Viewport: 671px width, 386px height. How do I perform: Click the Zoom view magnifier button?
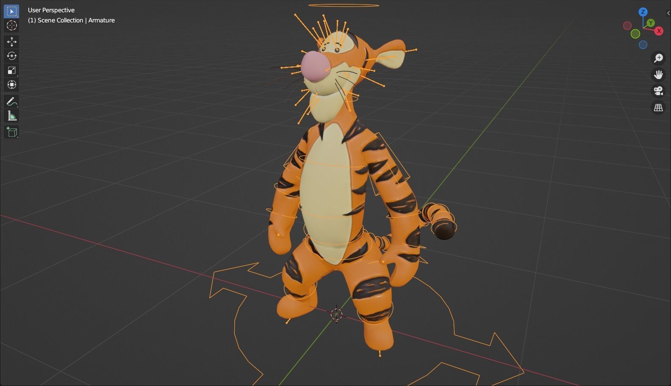tap(658, 58)
